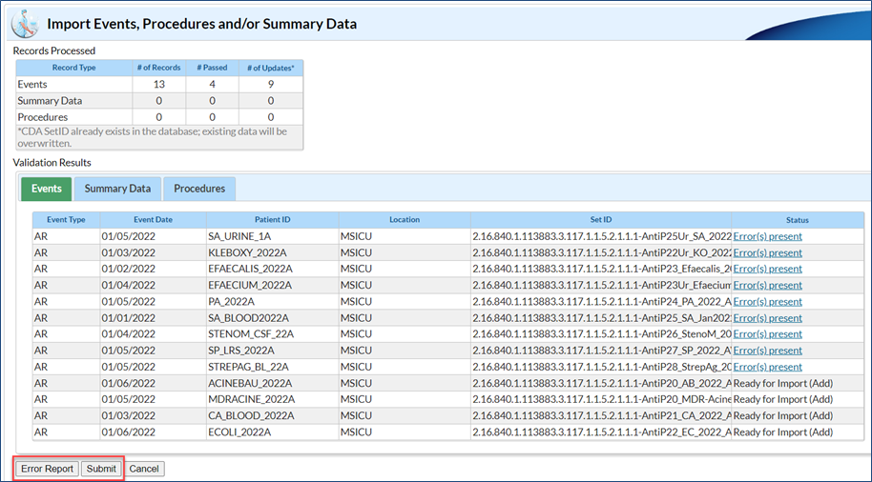
Task: Open Error(s) present link for STENOM_CSF_22A
Action: (767, 333)
